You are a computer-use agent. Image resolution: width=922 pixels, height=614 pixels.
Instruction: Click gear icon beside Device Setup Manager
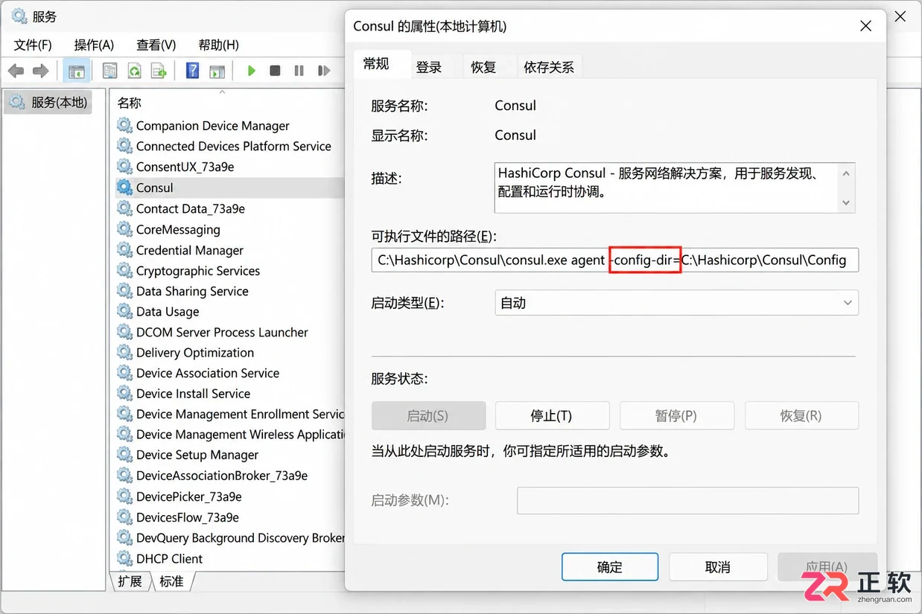click(124, 455)
